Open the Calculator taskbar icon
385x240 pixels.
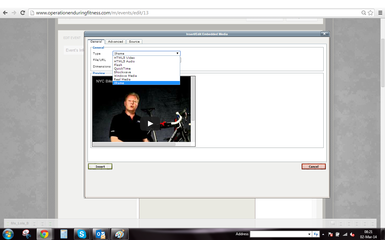(x=63, y=234)
